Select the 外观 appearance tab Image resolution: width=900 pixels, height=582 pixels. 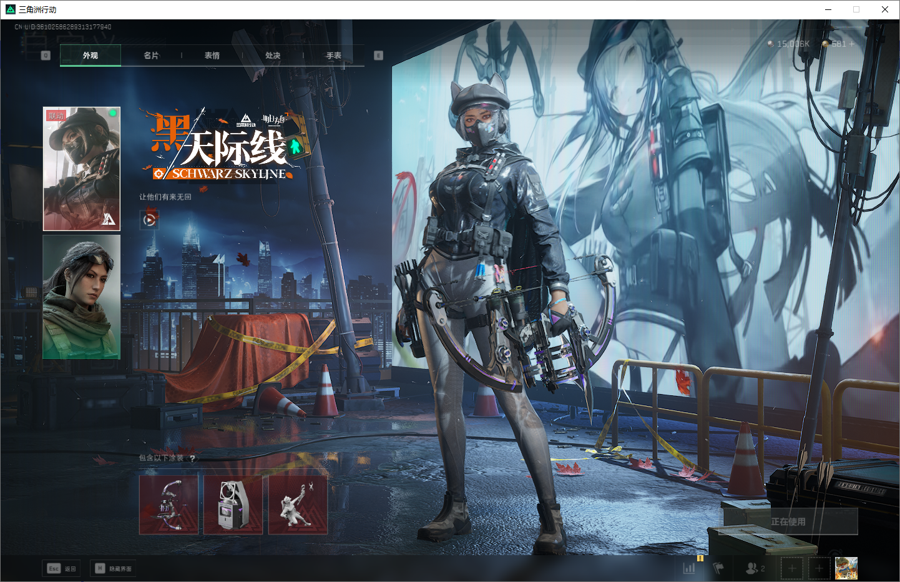click(x=90, y=56)
